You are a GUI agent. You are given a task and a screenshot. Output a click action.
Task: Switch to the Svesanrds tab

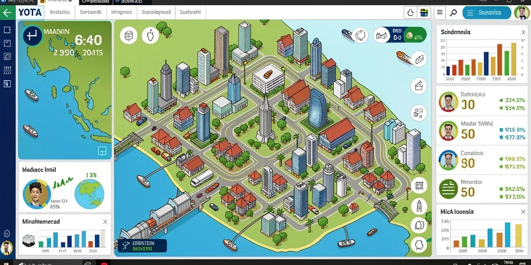click(90, 12)
